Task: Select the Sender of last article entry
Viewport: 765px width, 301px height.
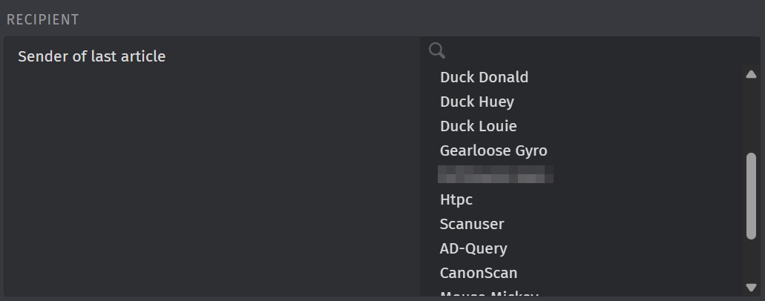Action: click(x=91, y=56)
